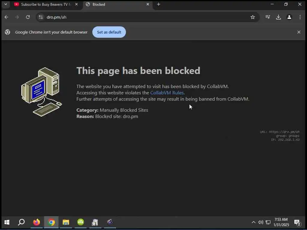307x230 pixels.
Task: Open the documents-stack taskbar app
Action: point(95,223)
